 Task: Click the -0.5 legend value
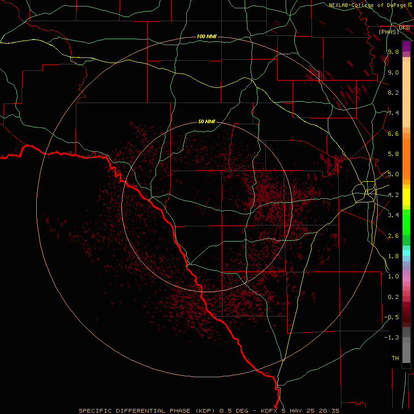pos(391,317)
